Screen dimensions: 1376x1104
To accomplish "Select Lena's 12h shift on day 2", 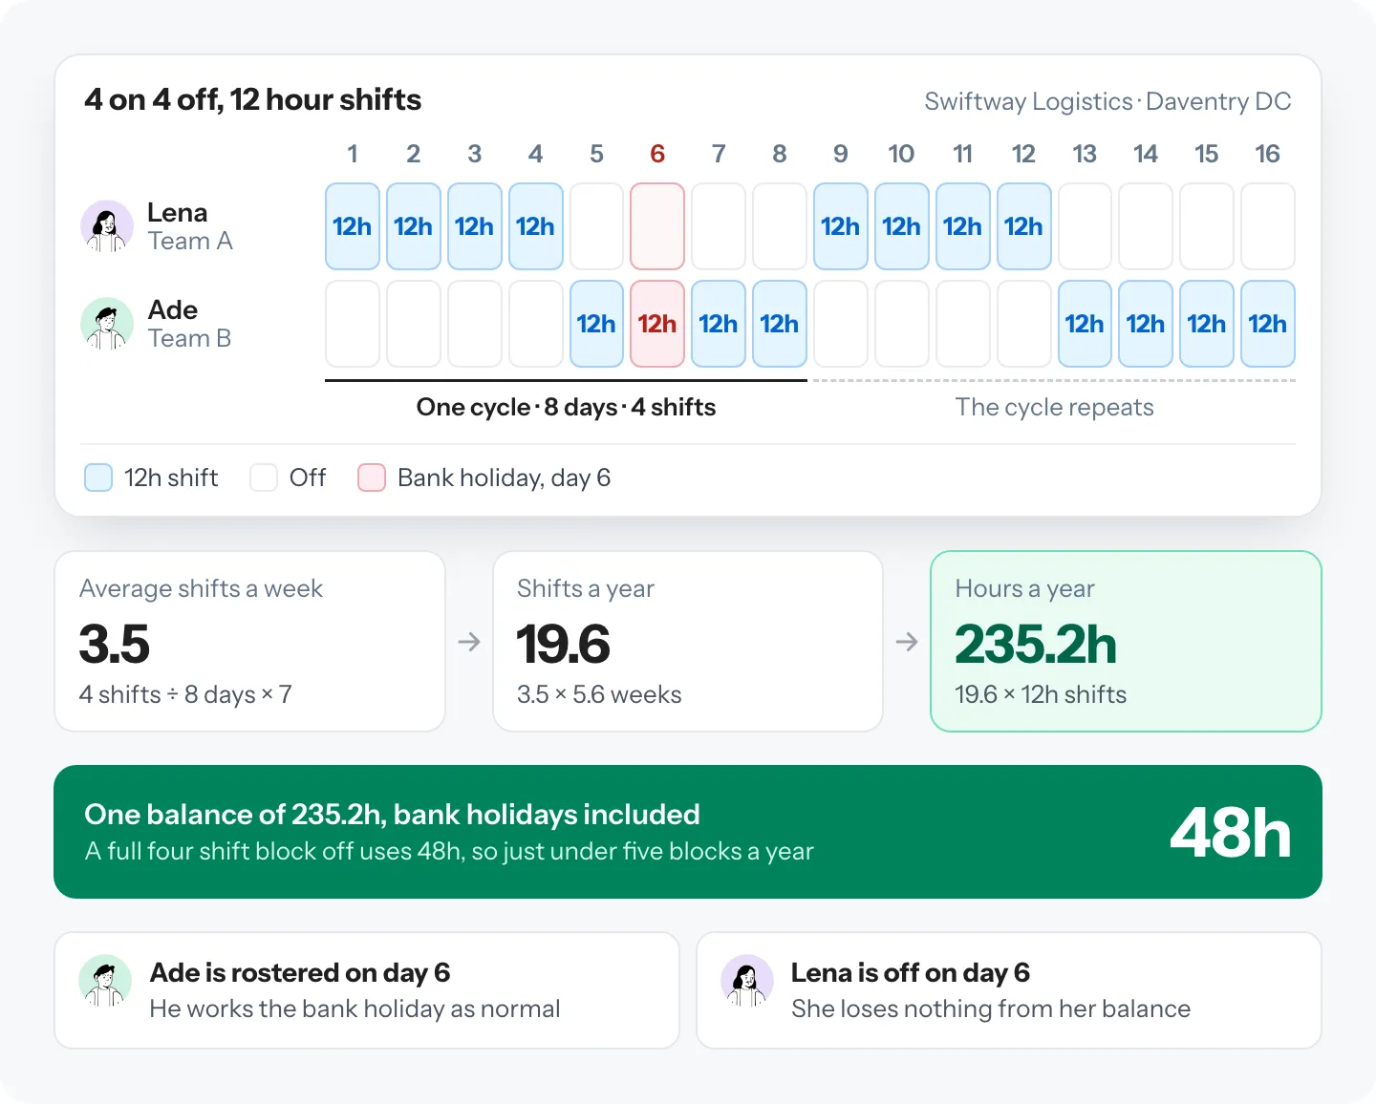I will pos(414,226).
